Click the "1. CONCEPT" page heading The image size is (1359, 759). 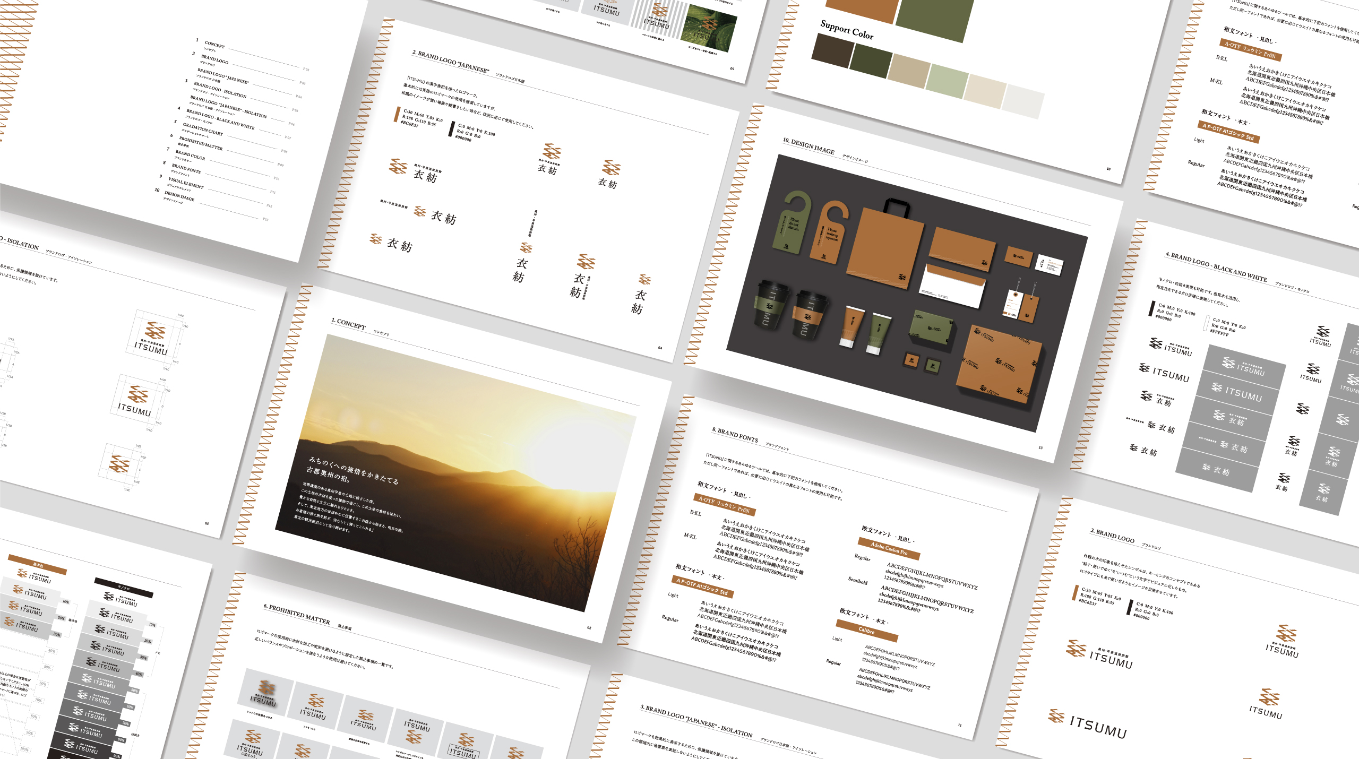[x=348, y=324]
